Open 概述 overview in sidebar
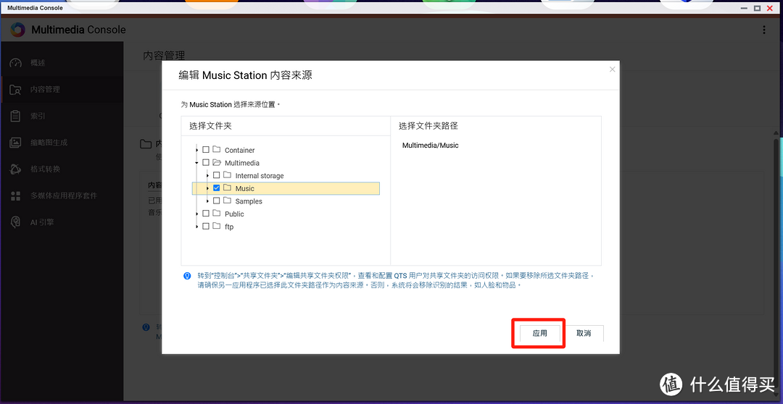Viewport: 783px width, 404px height. point(62,63)
